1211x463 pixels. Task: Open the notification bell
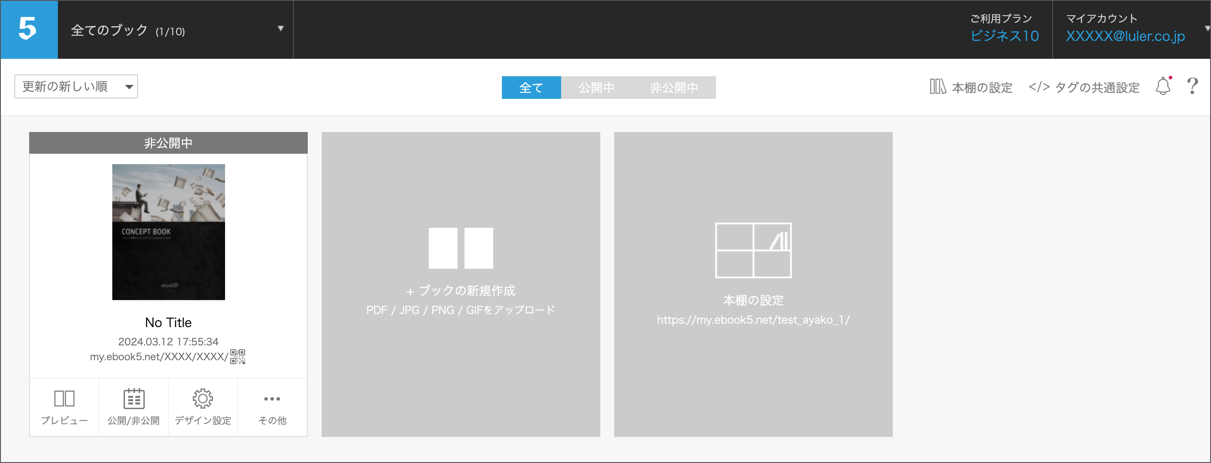tap(1163, 86)
